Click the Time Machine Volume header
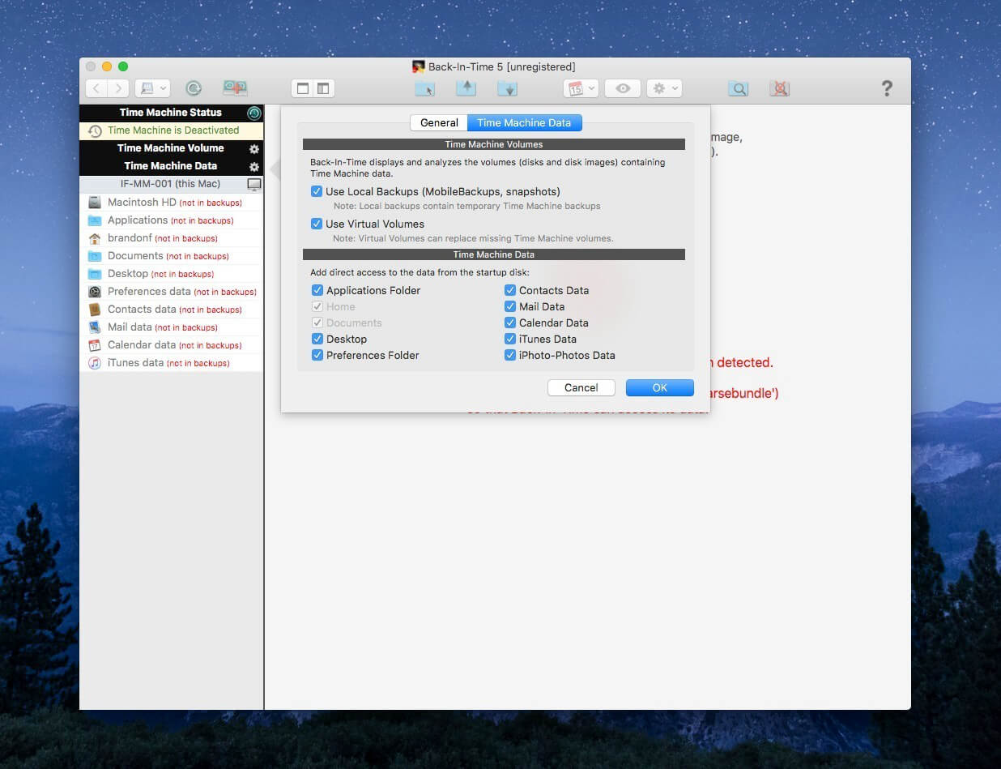This screenshot has width=1001, height=769. (171, 148)
